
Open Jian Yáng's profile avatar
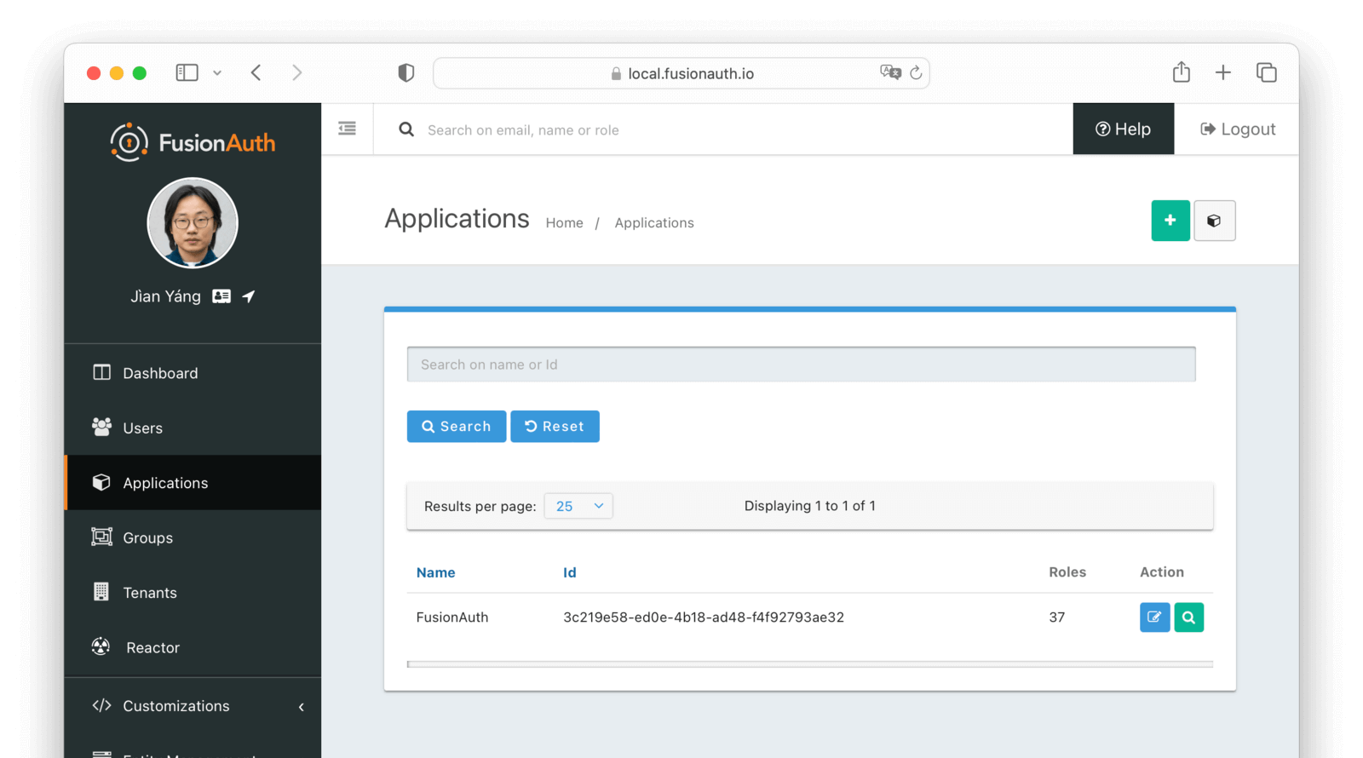click(193, 223)
